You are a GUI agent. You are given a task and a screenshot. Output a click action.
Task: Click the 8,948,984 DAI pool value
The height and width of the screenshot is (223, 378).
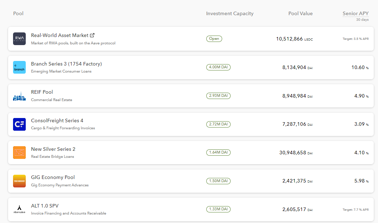point(298,96)
